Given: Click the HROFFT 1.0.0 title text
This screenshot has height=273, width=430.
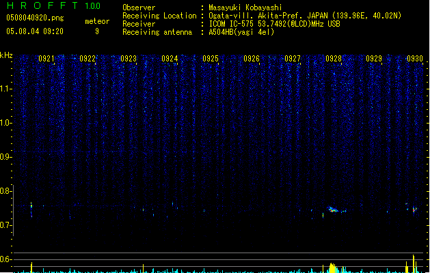Looking at the screenshot, I should [54, 5].
